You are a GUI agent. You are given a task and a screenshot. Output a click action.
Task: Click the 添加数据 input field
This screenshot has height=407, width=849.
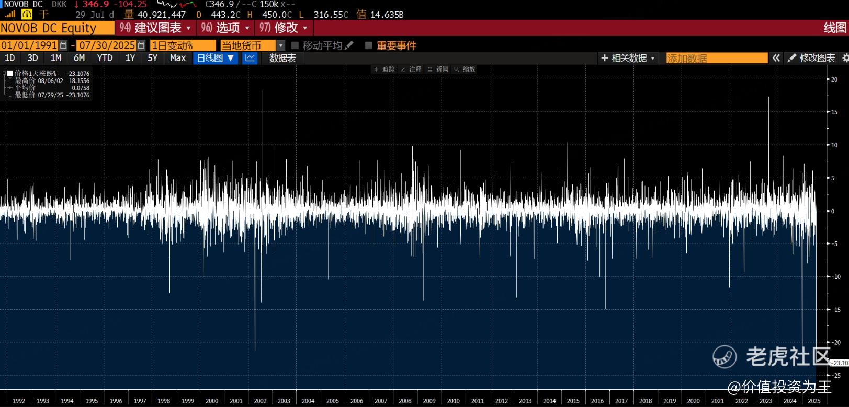716,58
